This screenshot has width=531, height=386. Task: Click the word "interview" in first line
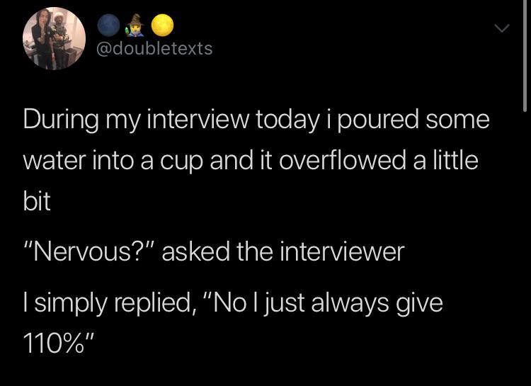tap(212, 120)
